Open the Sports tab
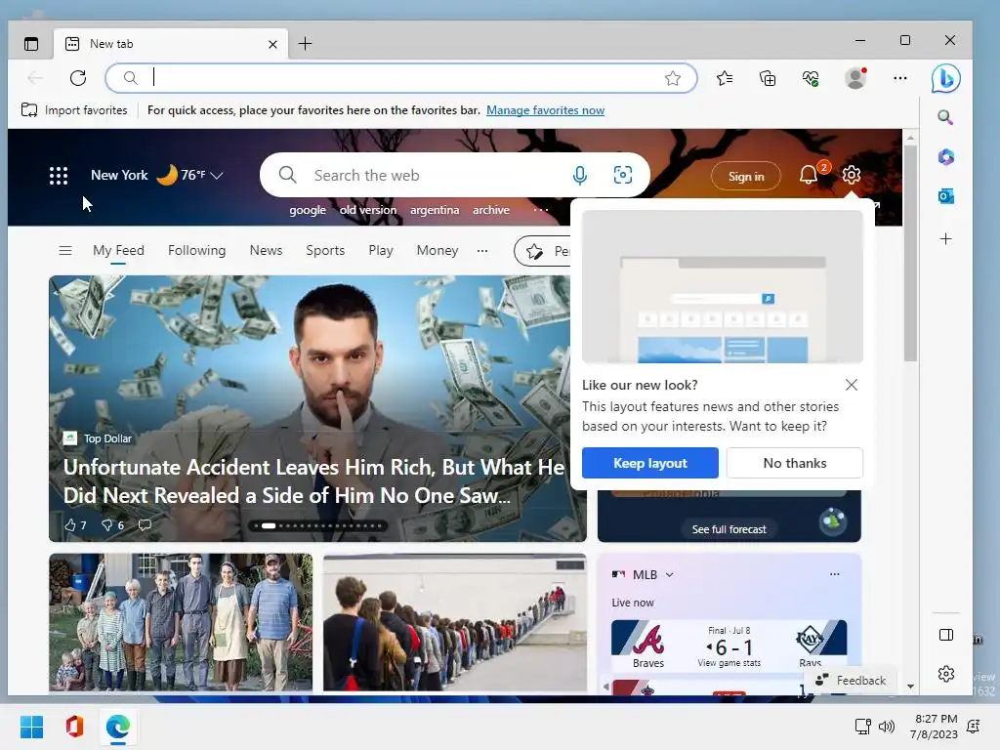1000x750 pixels. click(x=325, y=251)
